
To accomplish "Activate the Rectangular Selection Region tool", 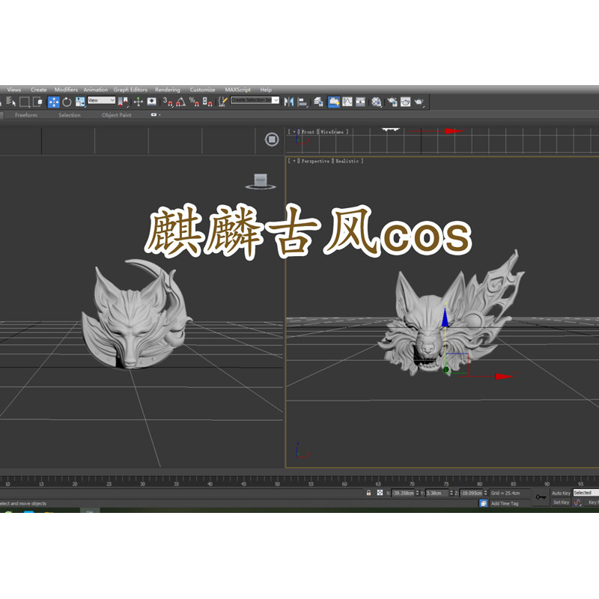I will [x=25, y=102].
